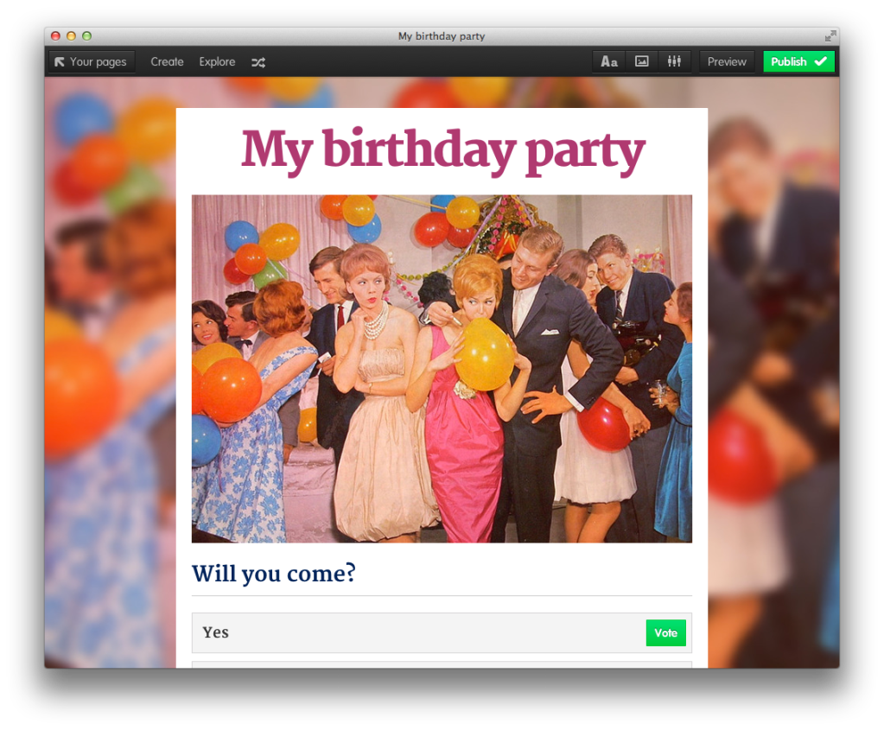This screenshot has width=884, height=730.
Task: Click the shuffle random page icon
Action: pyautogui.click(x=258, y=62)
